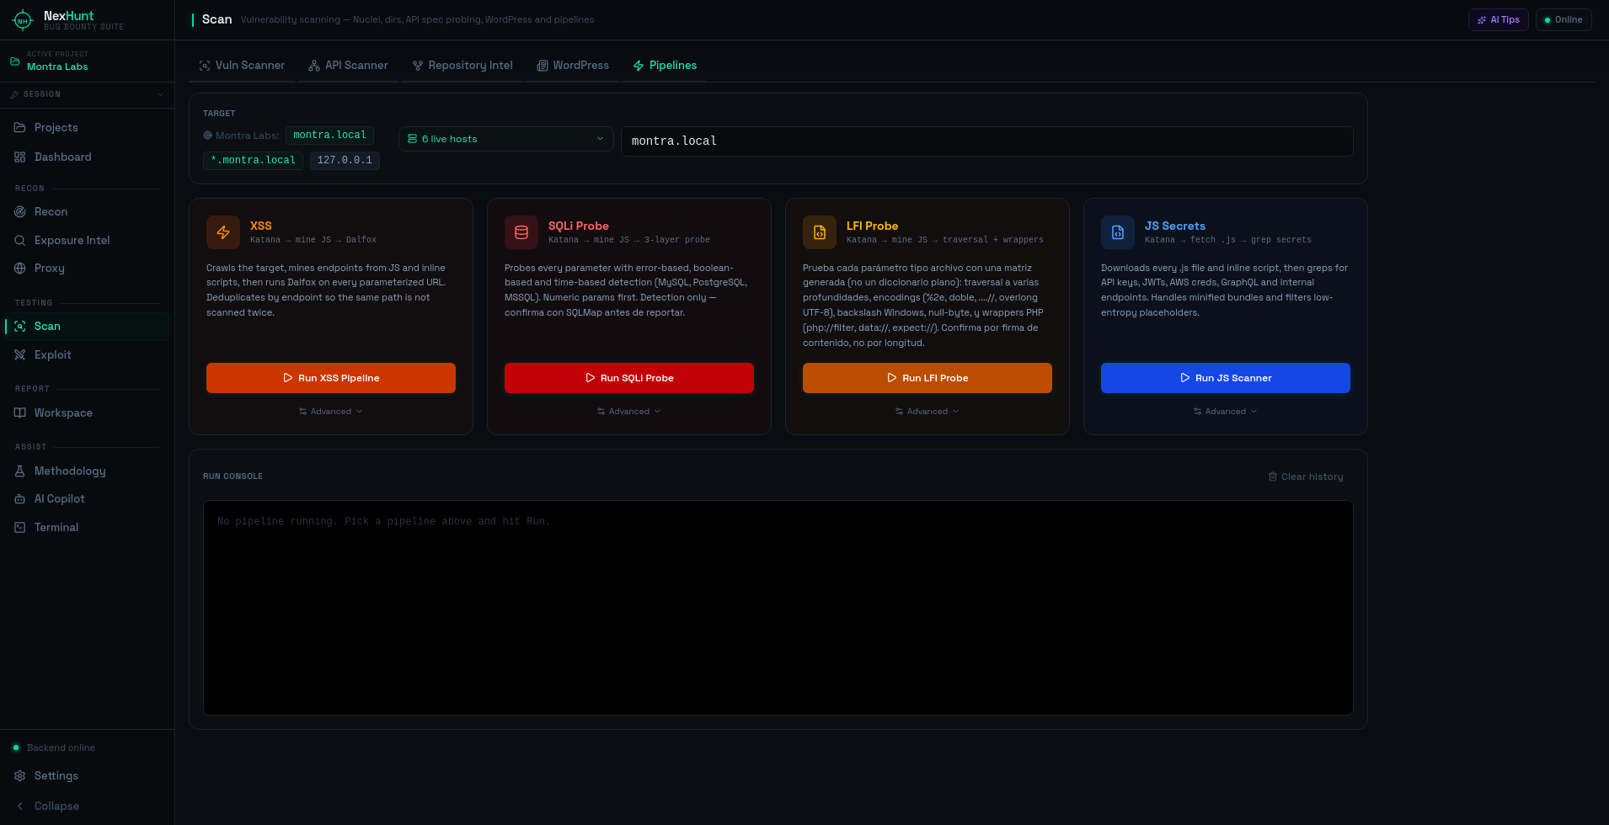Click the Pipelines lightning tab icon

coord(639,66)
